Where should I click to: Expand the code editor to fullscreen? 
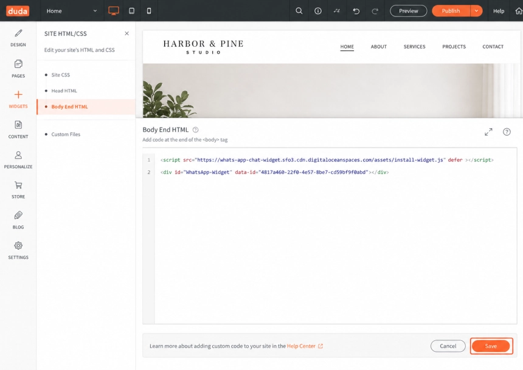pyautogui.click(x=488, y=132)
